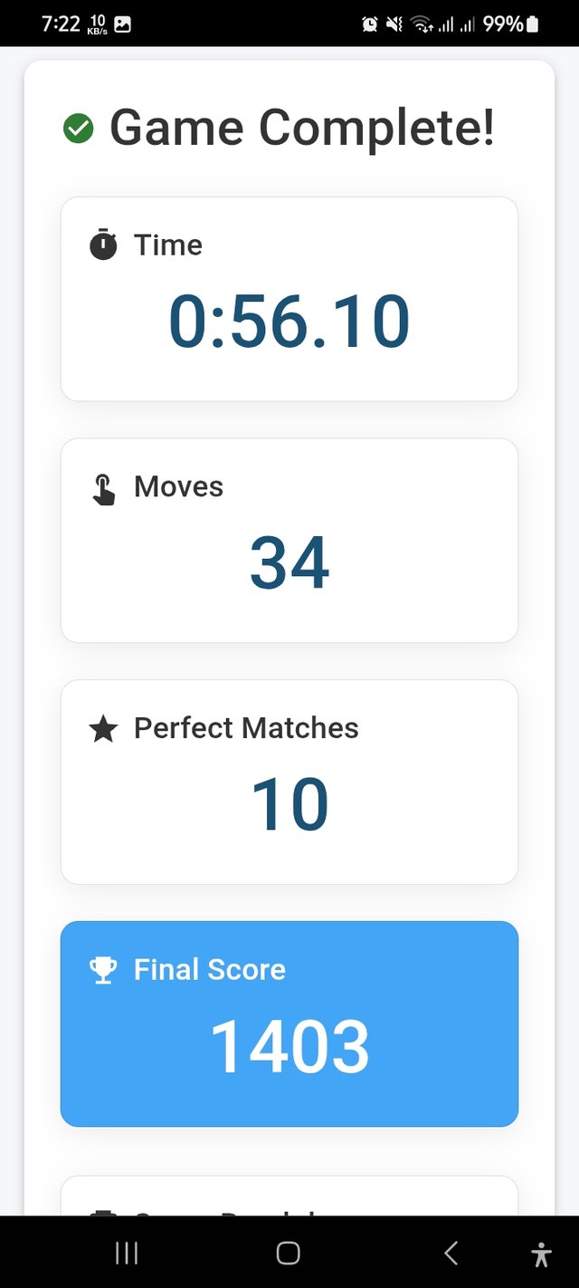The width and height of the screenshot is (579, 1288).
Task: Tap the trophy icon in Final Score
Action: (103, 970)
